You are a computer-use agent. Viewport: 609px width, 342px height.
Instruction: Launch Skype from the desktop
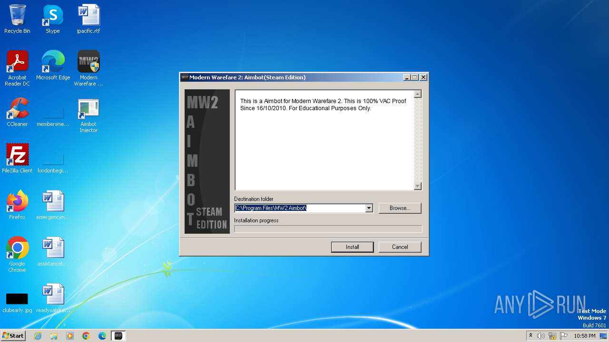(x=52, y=19)
